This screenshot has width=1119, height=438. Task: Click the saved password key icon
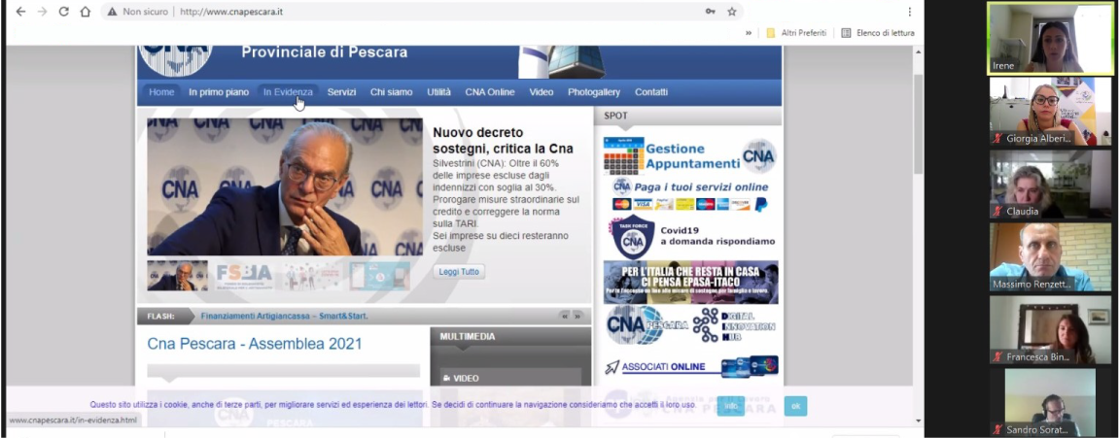[710, 12]
